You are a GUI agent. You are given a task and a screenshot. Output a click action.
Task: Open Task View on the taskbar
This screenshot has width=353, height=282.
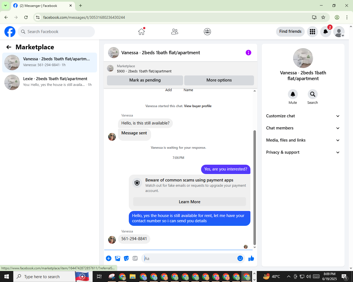pyautogui.click(x=99, y=276)
